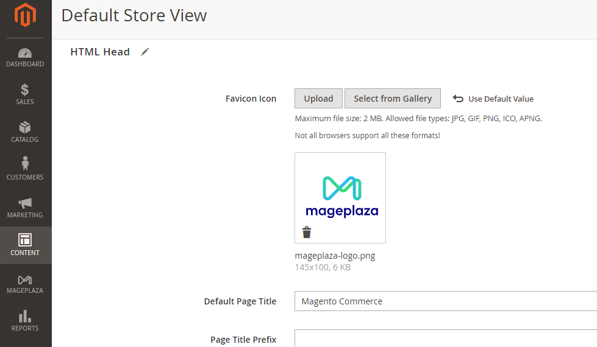Viewport: 597px width, 347px height.
Task: Open the Catalog menu in sidebar
Action: tap(25, 132)
